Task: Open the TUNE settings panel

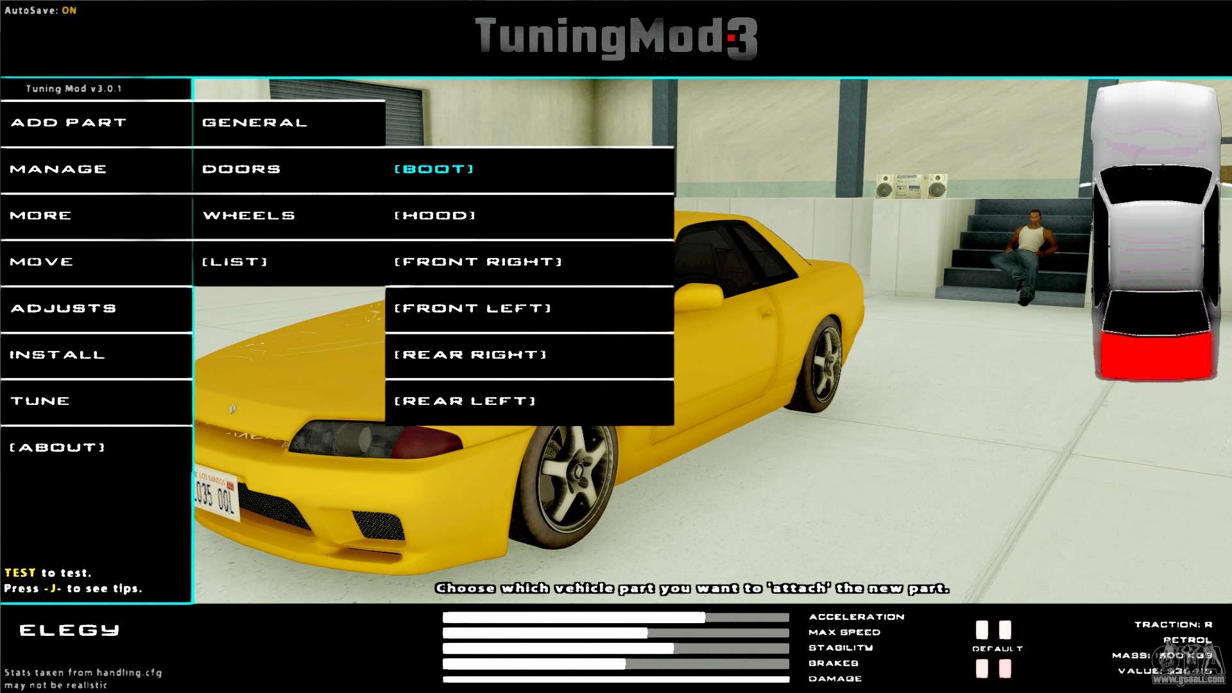Action: click(96, 399)
